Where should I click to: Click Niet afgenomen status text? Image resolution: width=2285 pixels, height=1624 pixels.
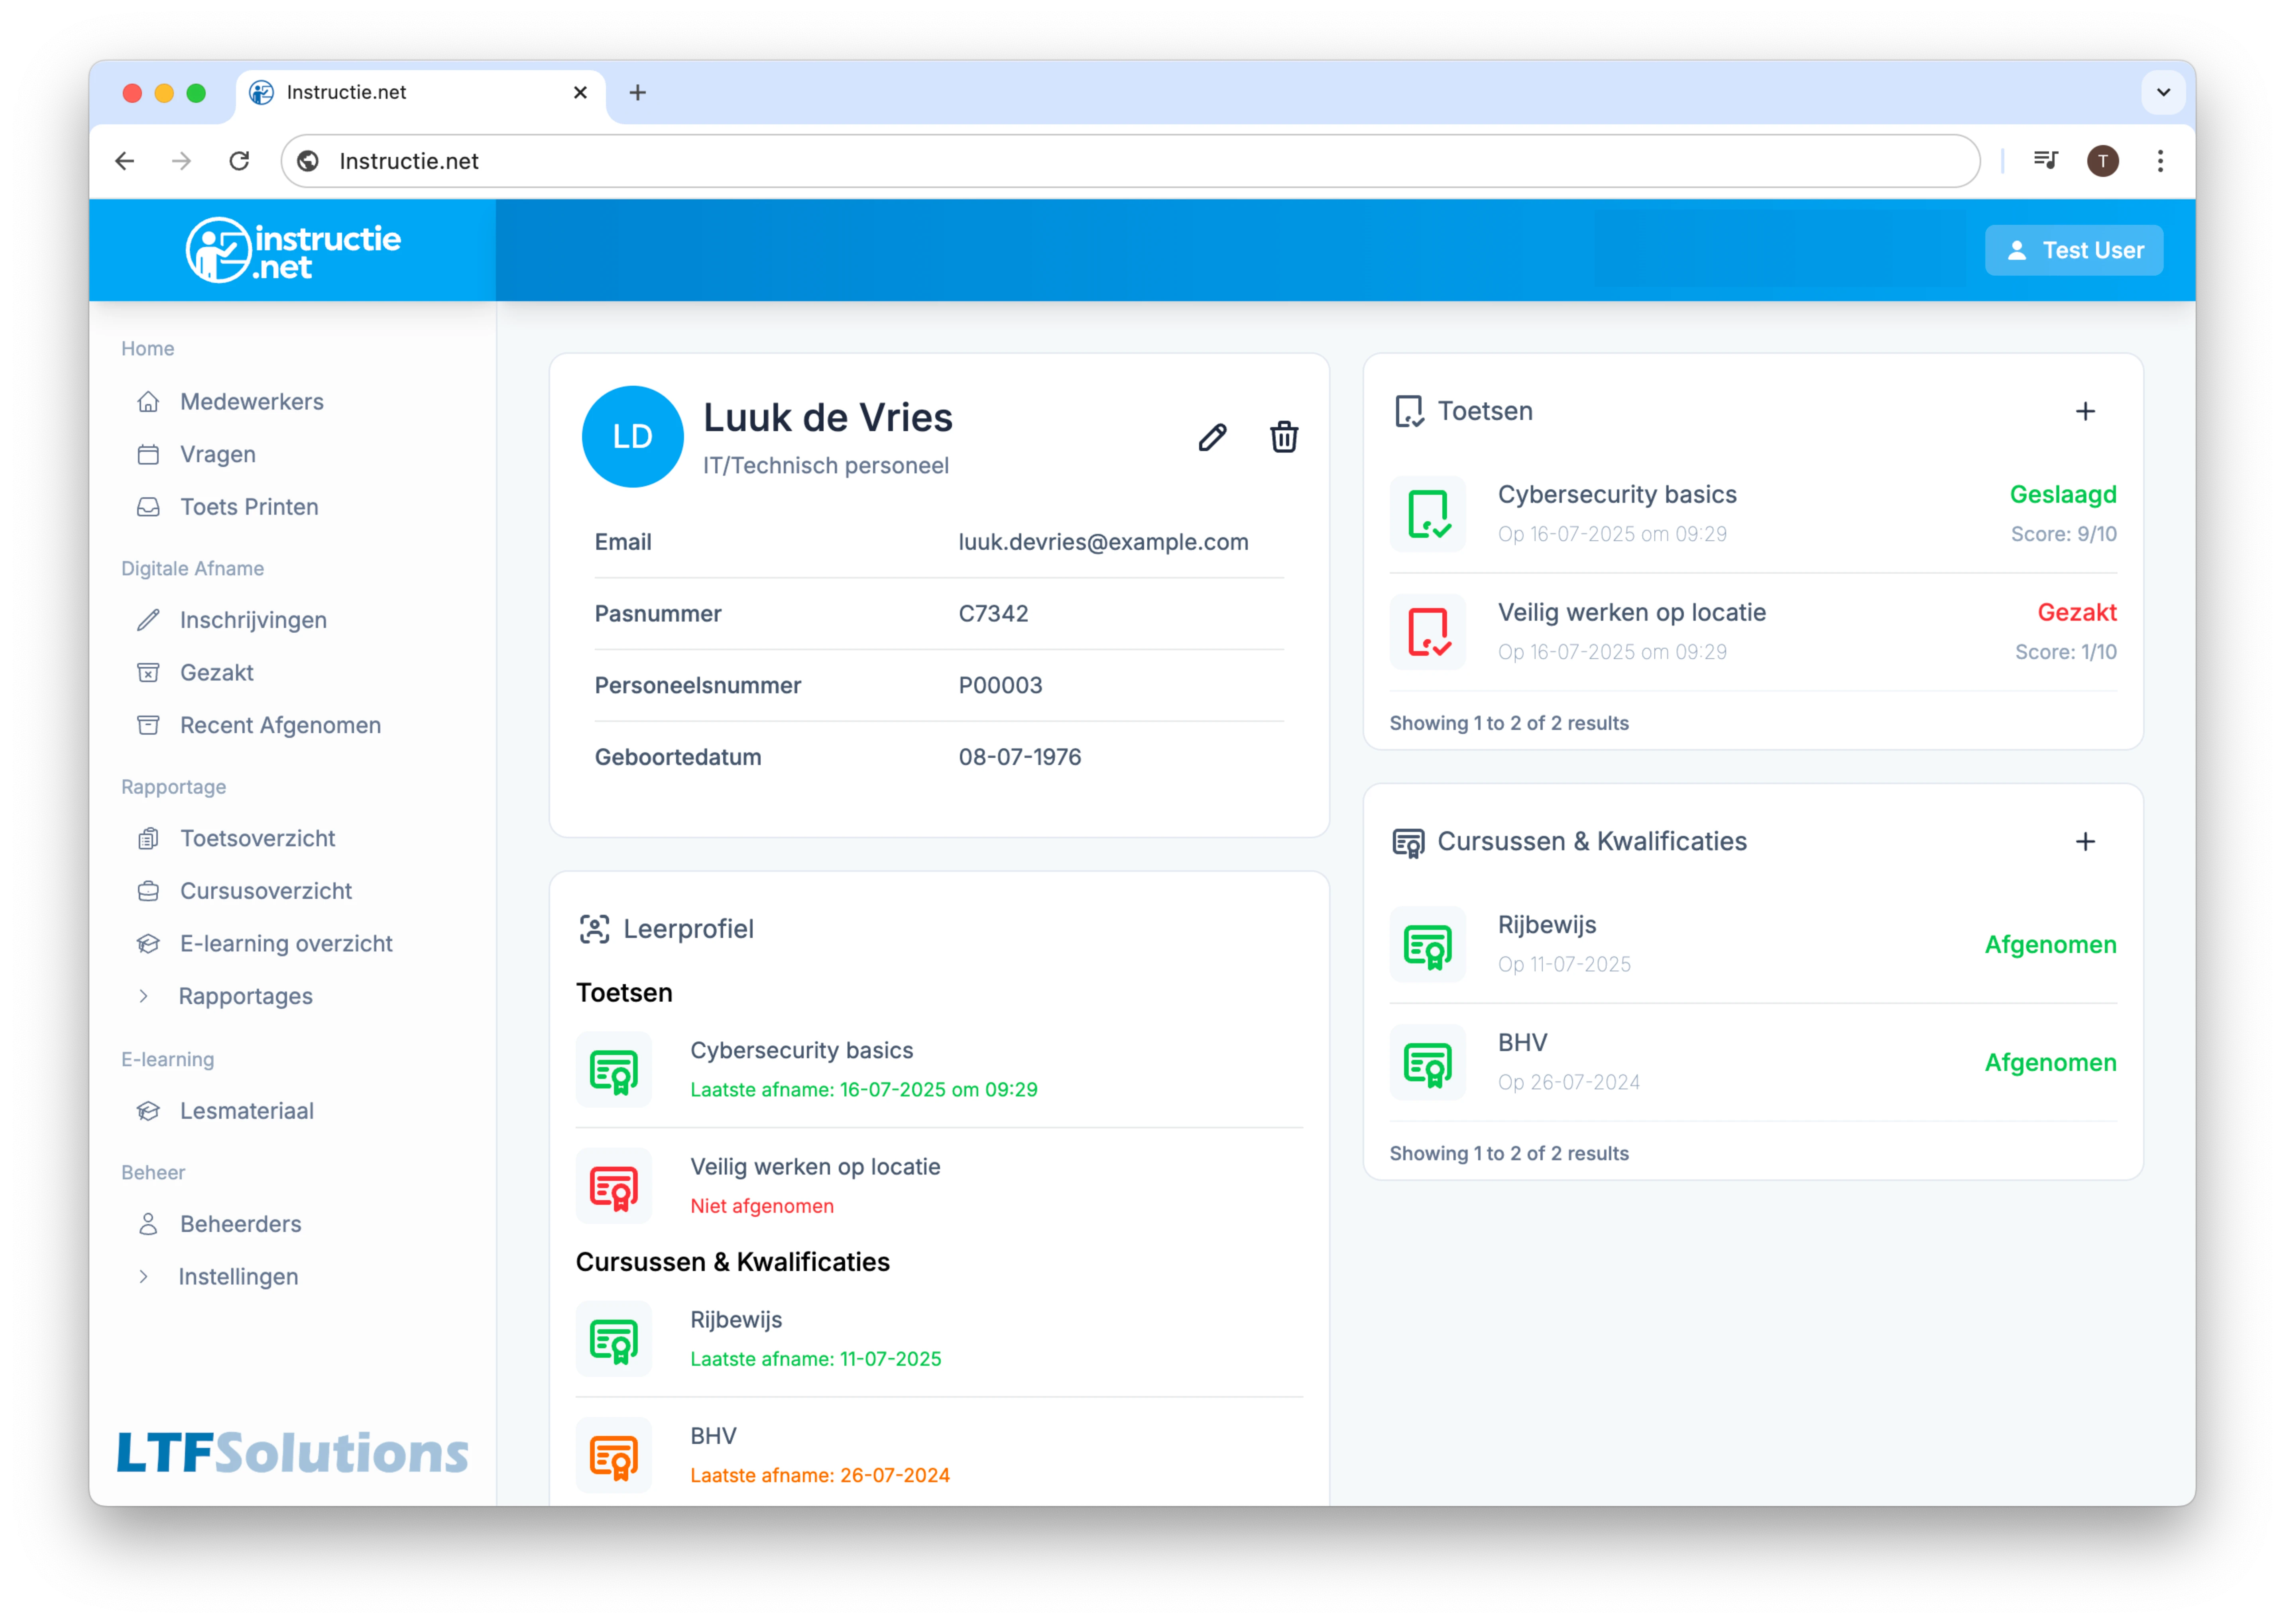(761, 1206)
